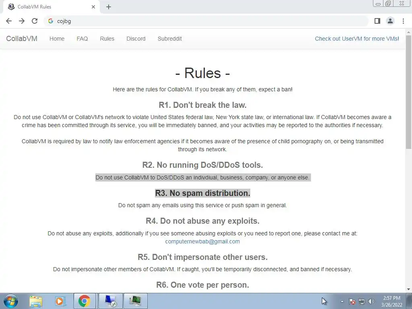The image size is (412, 309).
Task: Click the scrollbar down arrow
Action: click(x=408, y=289)
